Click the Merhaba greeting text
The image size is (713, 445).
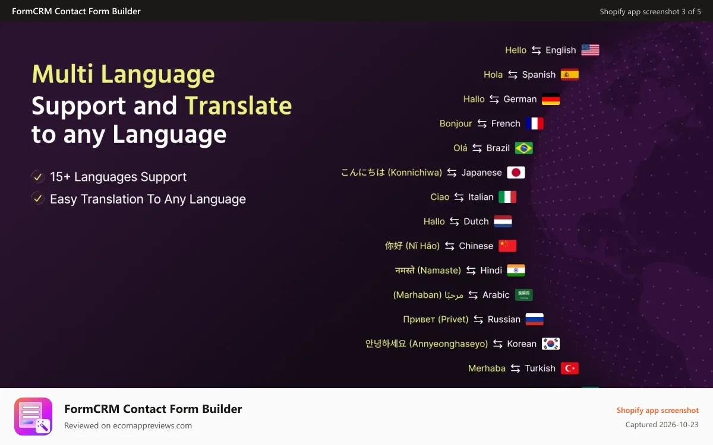(487, 368)
